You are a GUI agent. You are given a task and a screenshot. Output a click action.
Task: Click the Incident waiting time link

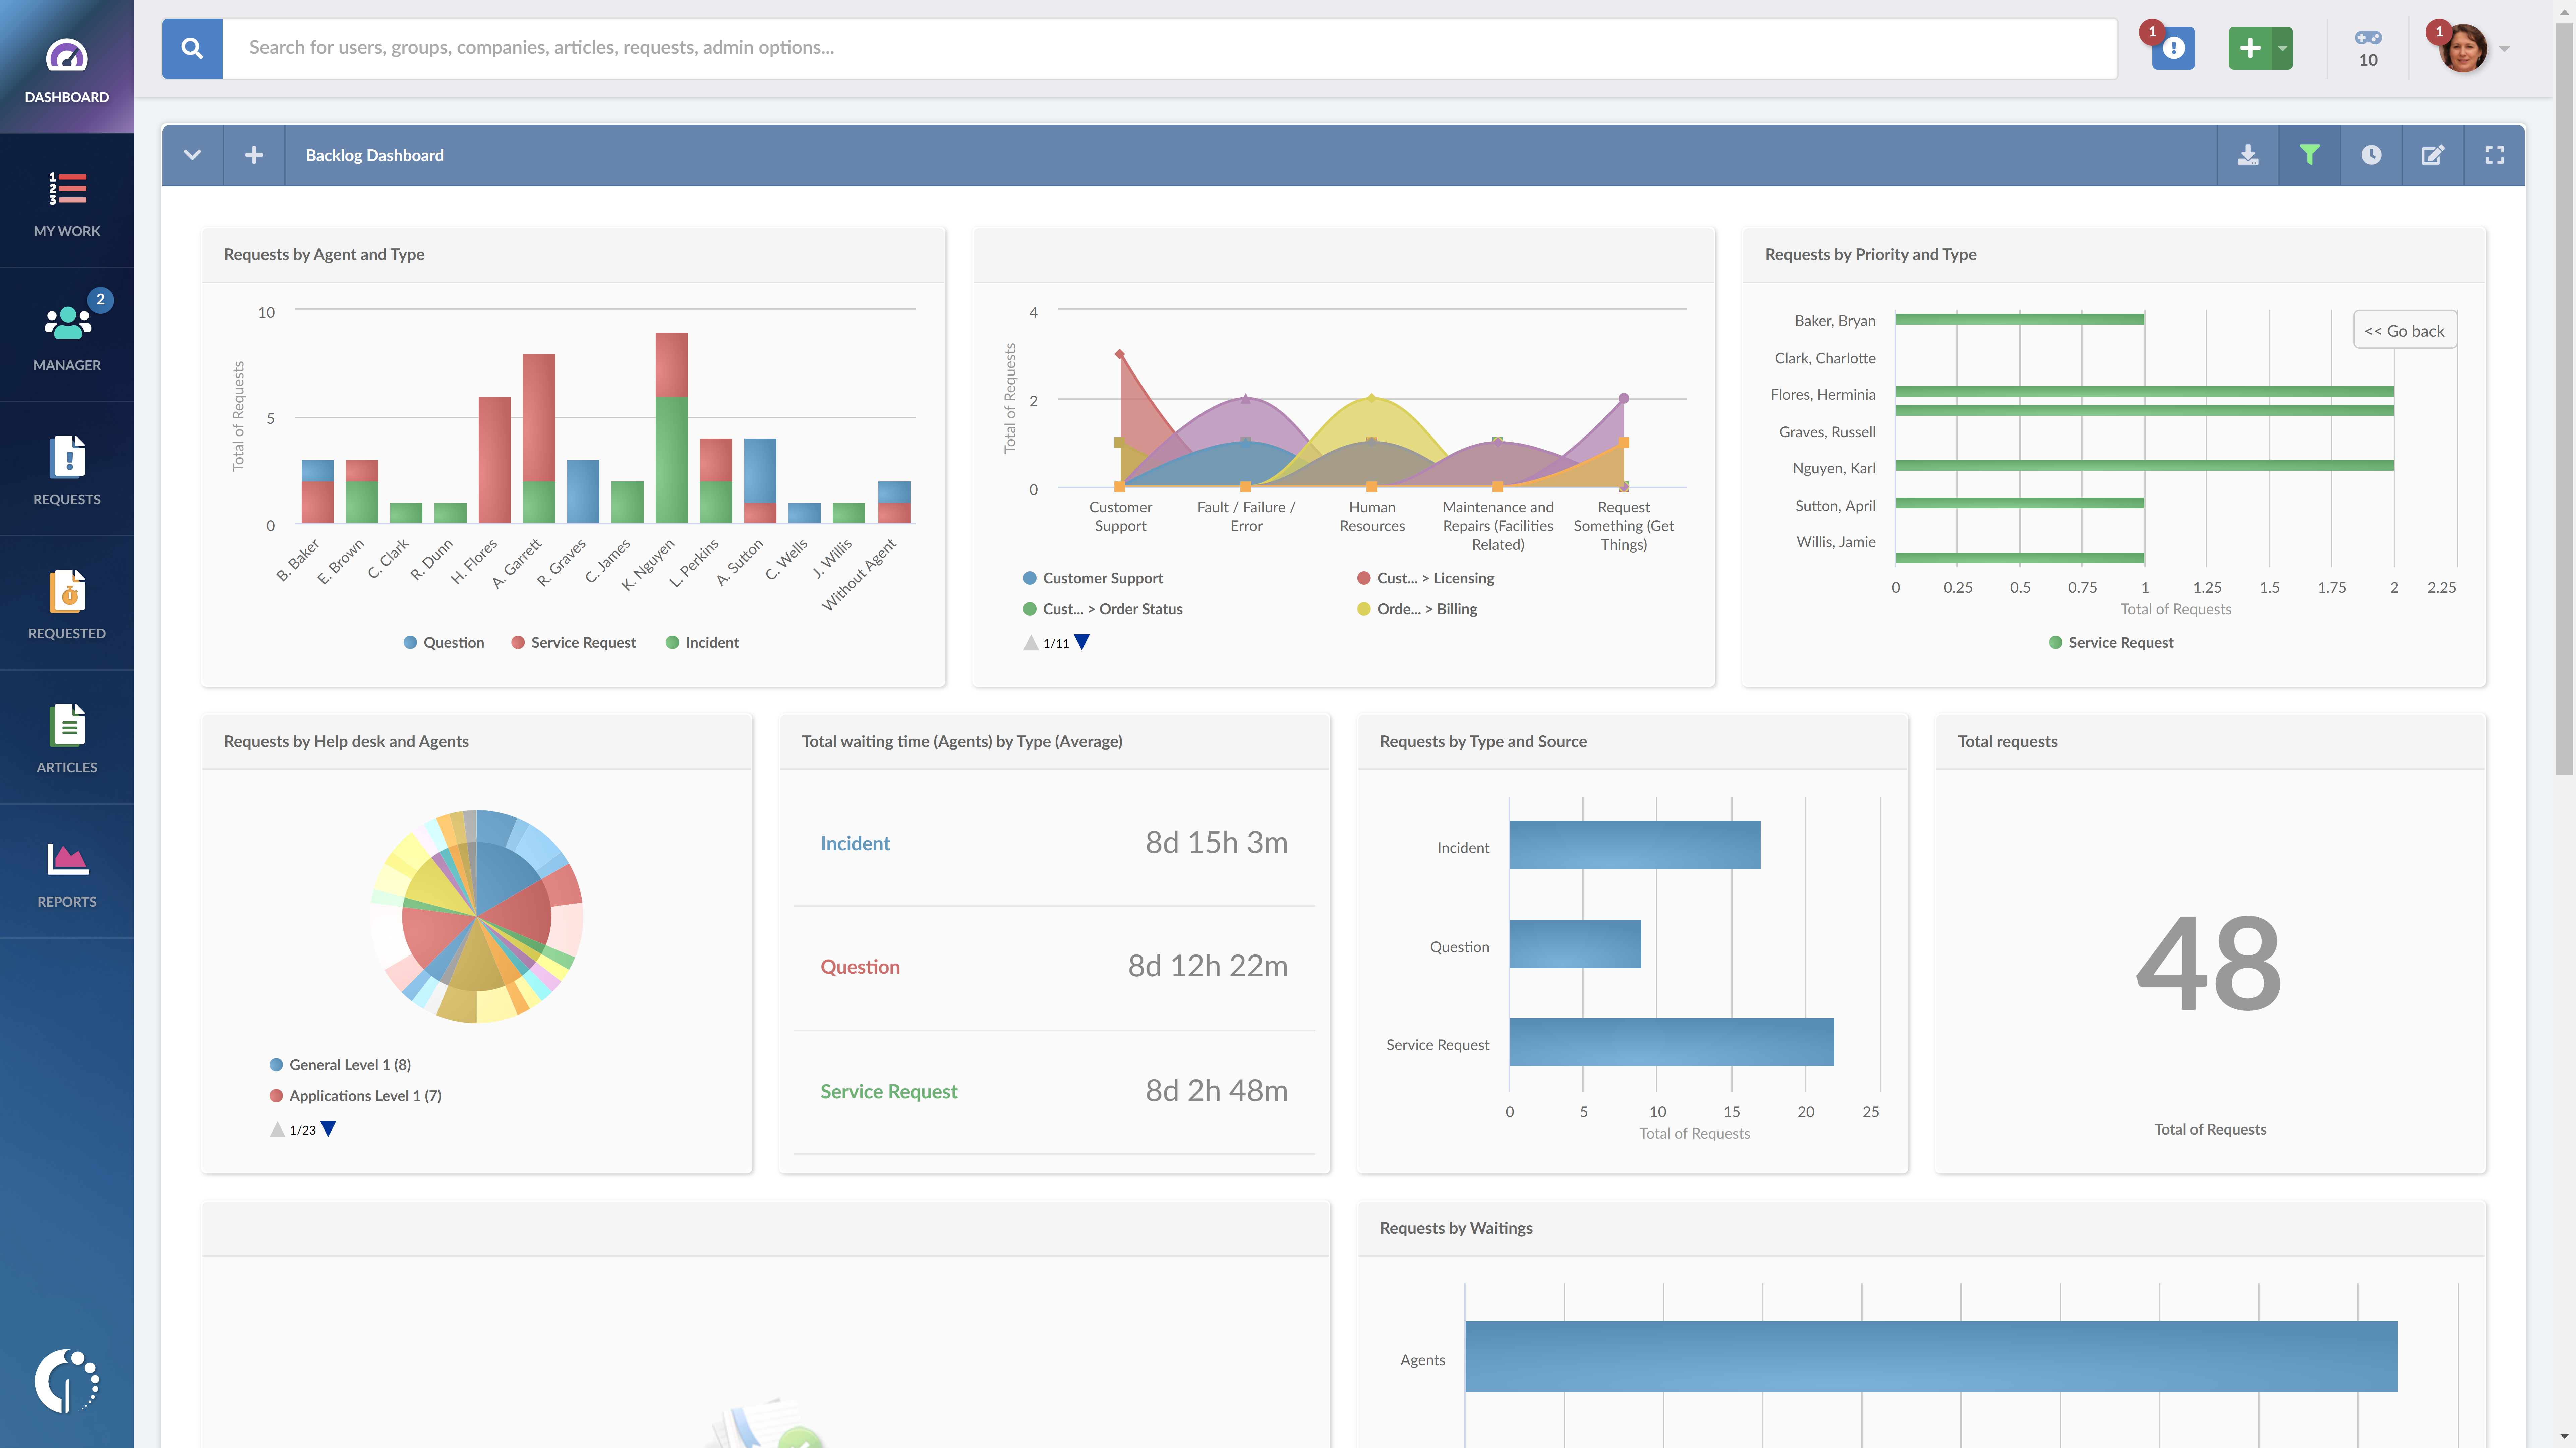coord(855,843)
